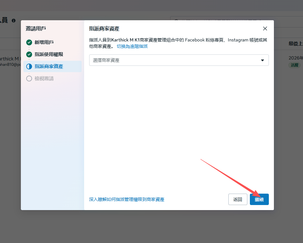Select the 指派商家資產 step label
The image size is (303, 243).
click(49, 66)
